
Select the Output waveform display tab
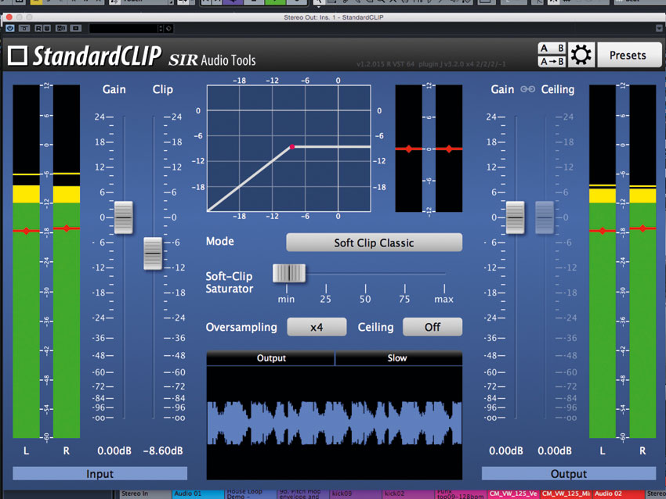point(271,358)
